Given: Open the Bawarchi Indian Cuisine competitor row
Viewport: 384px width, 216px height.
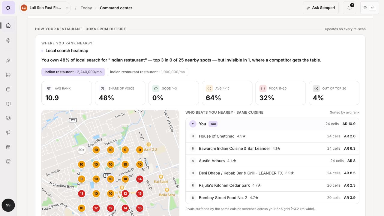Looking at the screenshot, I should tap(272, 148).
